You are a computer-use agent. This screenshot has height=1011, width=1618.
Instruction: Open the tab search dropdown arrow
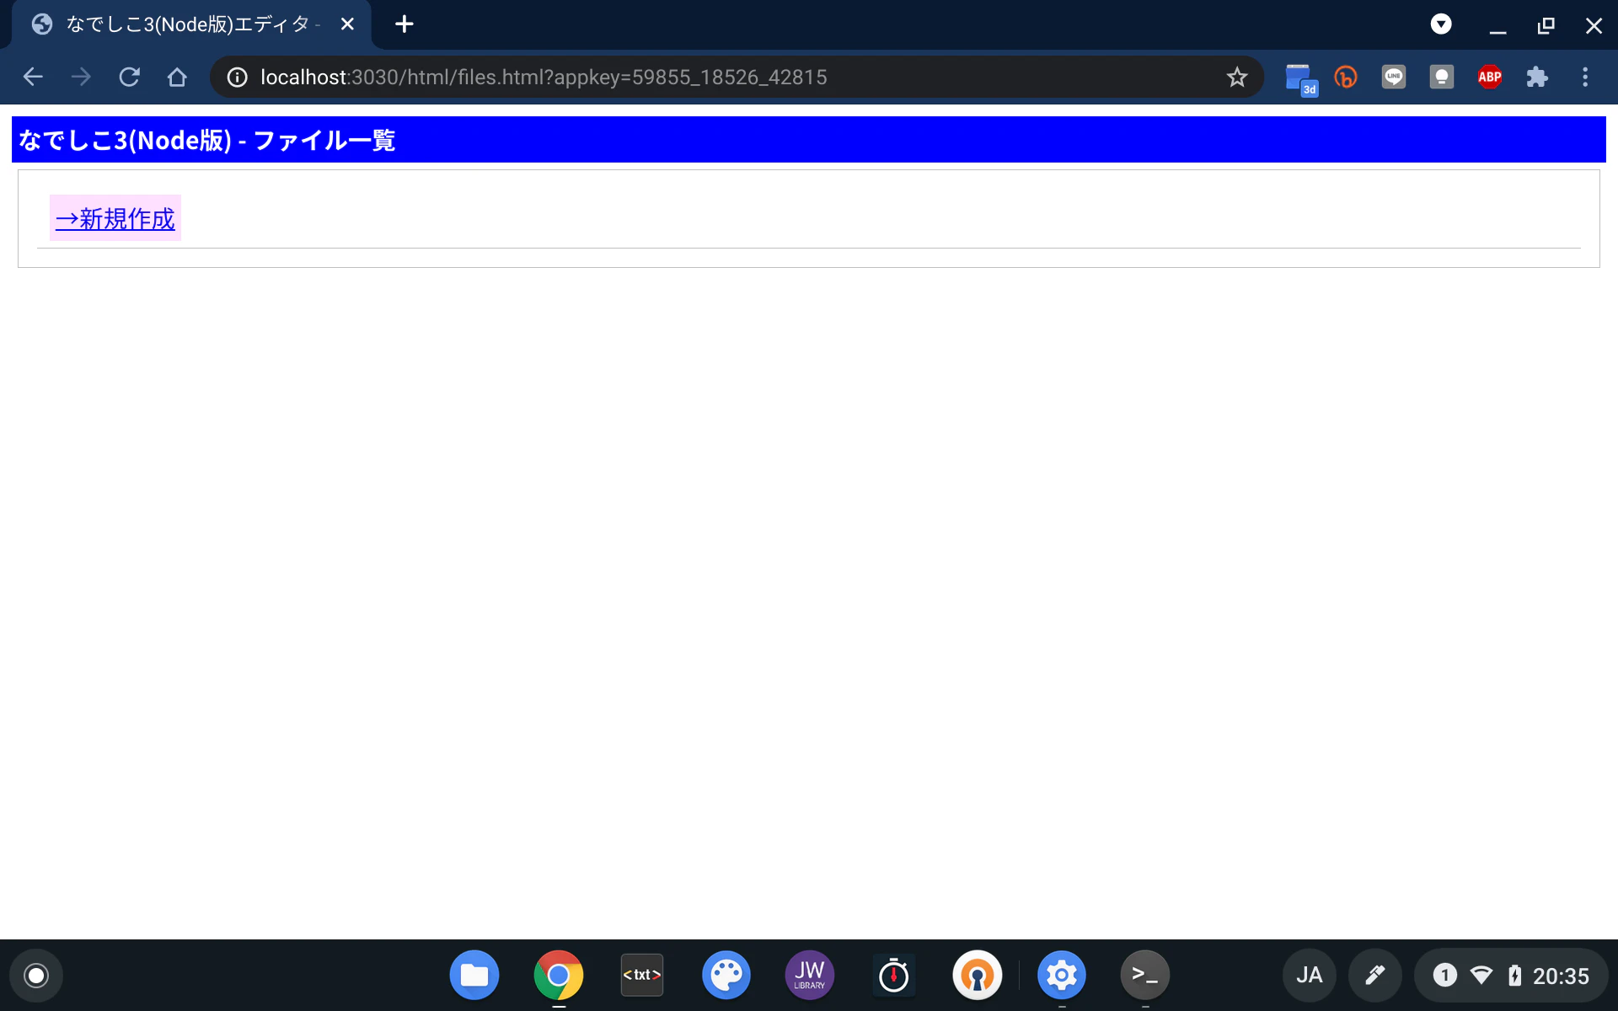[x=1441, y=24]
